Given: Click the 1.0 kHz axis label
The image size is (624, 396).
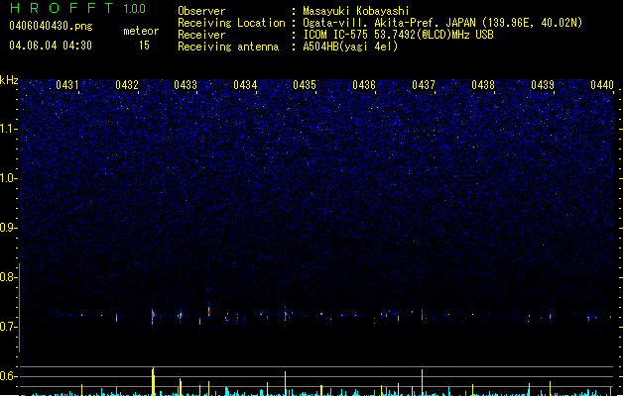Looking at the screenshot, I should coord(9,178).
